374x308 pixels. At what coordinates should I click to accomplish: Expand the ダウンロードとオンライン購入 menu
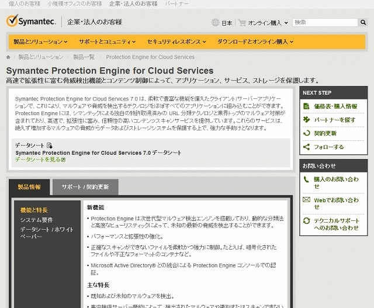[255, 41]
